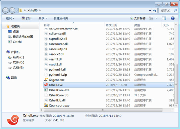
Task: Click the python34.zip file icon
Action: [x=46, y=75]
